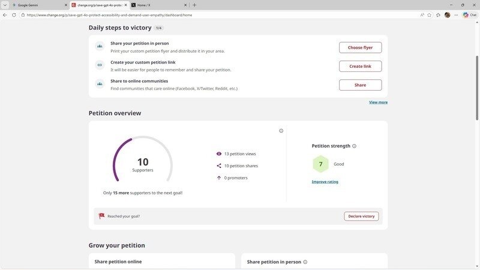The width and height of the screenshot is (480, 270).
Task: Click the info icon above petition stats
Action: [x=281, y=131]
